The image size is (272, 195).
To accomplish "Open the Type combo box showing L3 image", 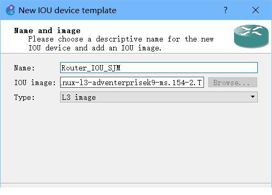I will click(159, 97).
